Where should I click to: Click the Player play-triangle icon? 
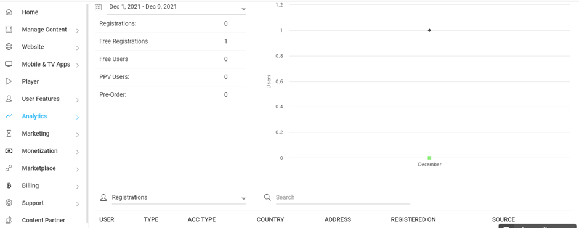(x=9, y=81)
